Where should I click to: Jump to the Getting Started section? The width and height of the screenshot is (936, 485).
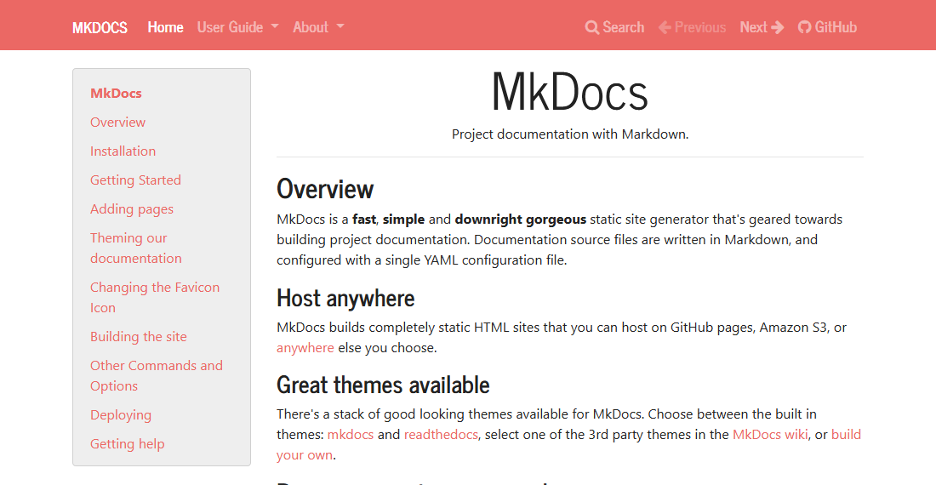click(x=135, y=180)
